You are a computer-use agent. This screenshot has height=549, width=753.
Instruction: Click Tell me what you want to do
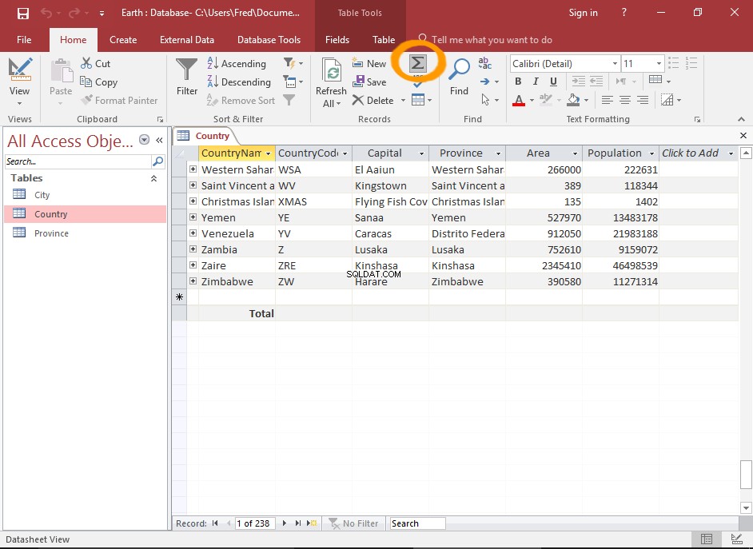click(492, 40)
